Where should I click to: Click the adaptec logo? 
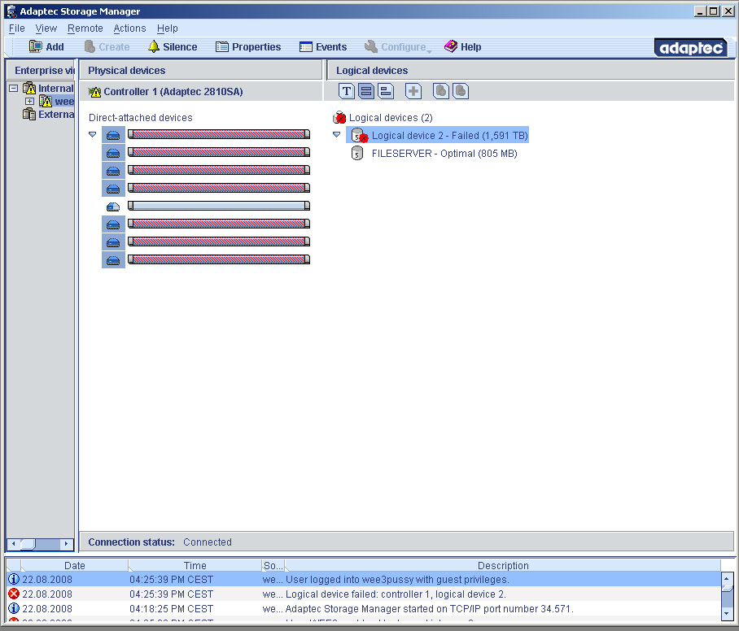tap(690, 47)
